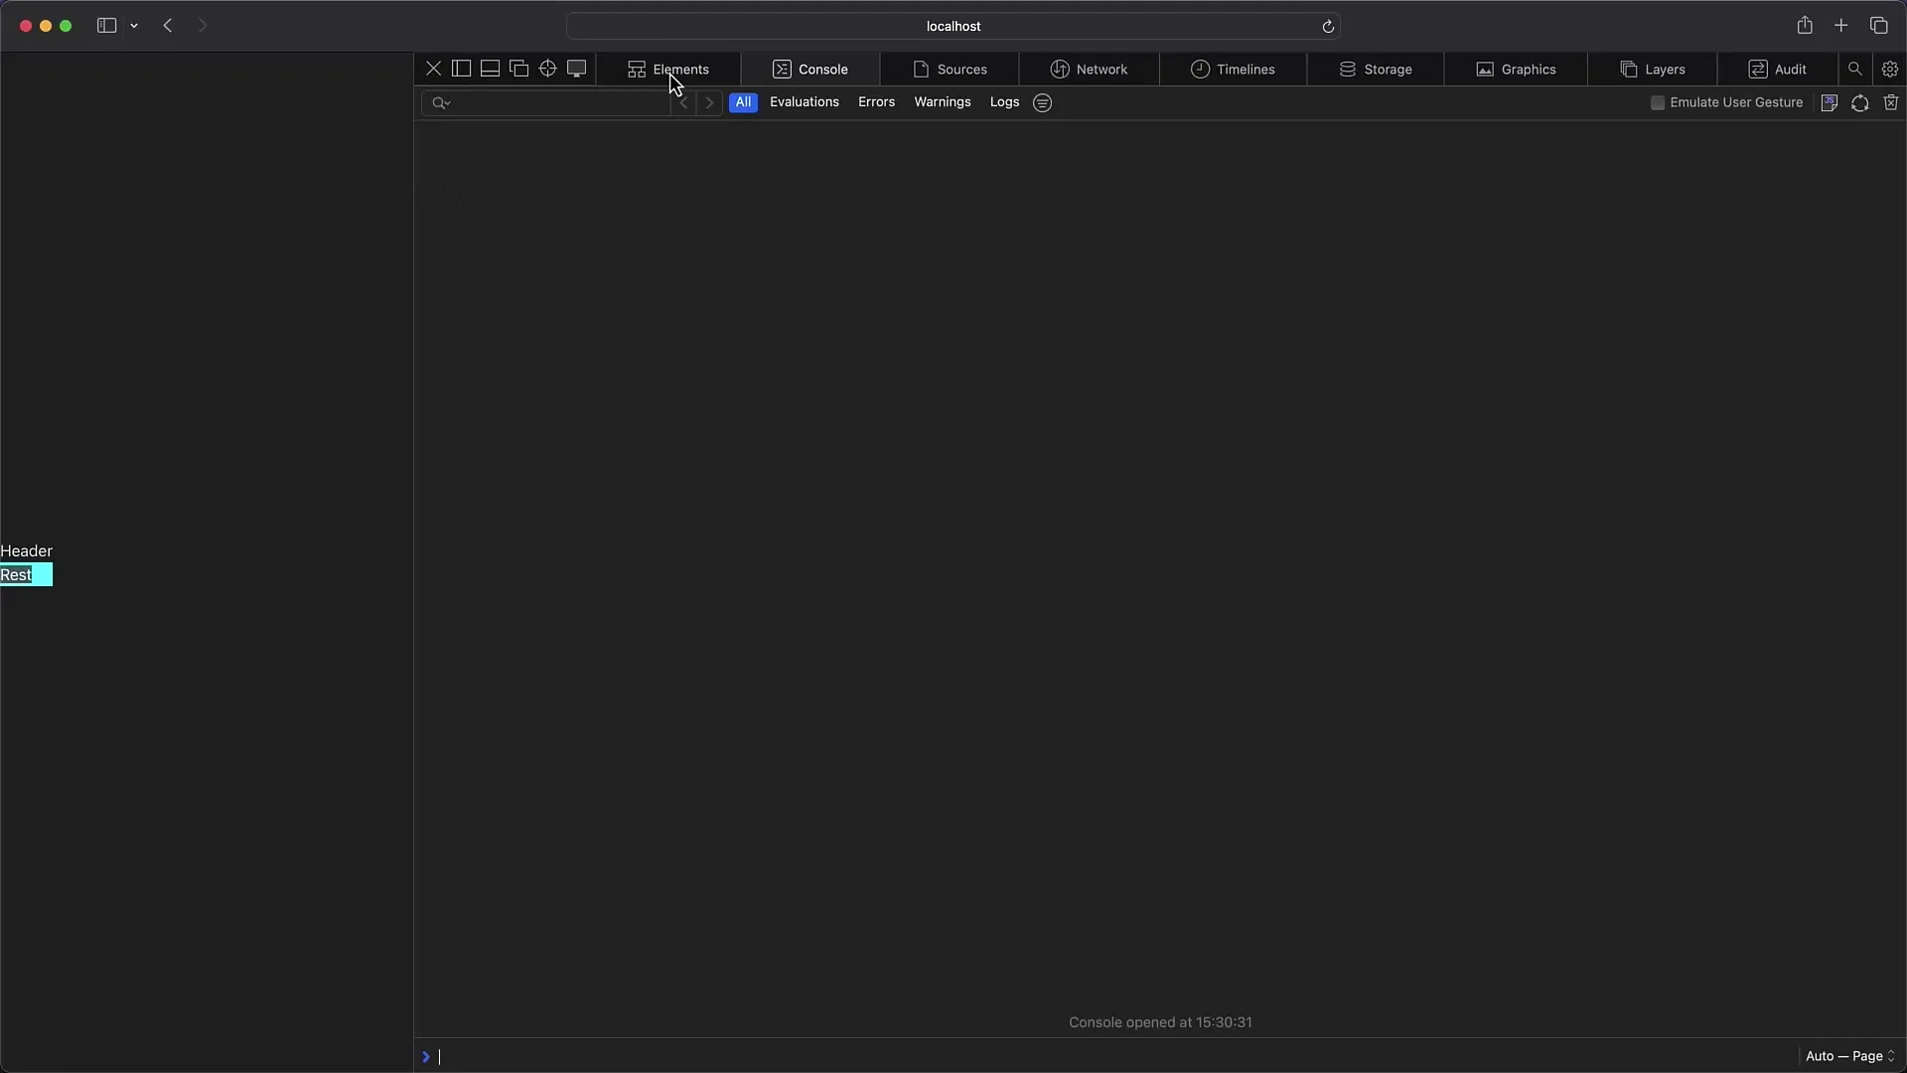The width and height of the screenshot is (1907, 1073).
Task: Open inspector search magnifier icon
Action: (x=1854, y=69)
